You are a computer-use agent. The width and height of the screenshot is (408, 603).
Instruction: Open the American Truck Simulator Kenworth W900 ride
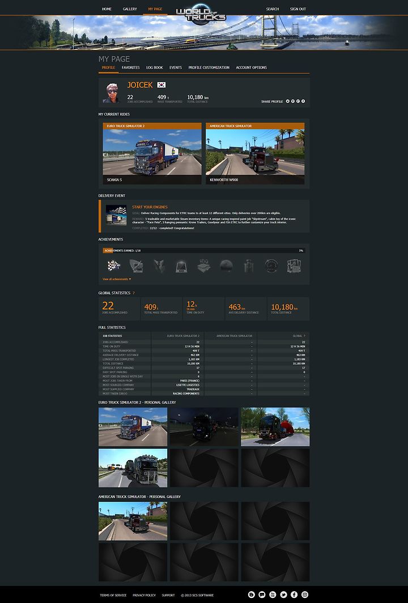(x=255, y=154)
